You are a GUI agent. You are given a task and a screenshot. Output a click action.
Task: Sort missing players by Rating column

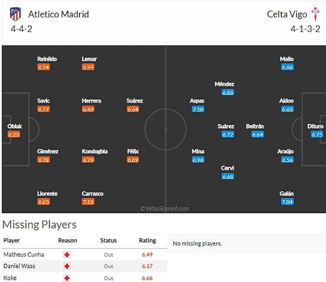coord(147,241)
